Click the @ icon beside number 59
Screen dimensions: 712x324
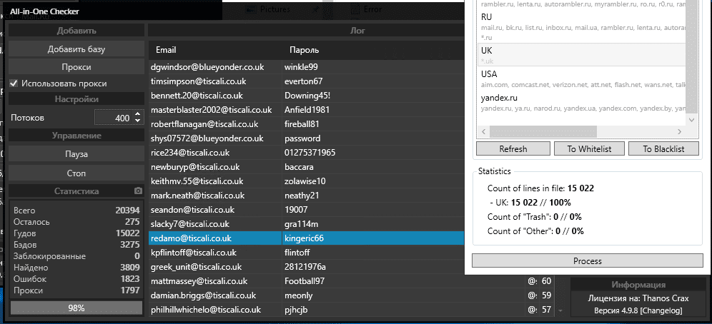pyautogui.click(x=532, y=295)
